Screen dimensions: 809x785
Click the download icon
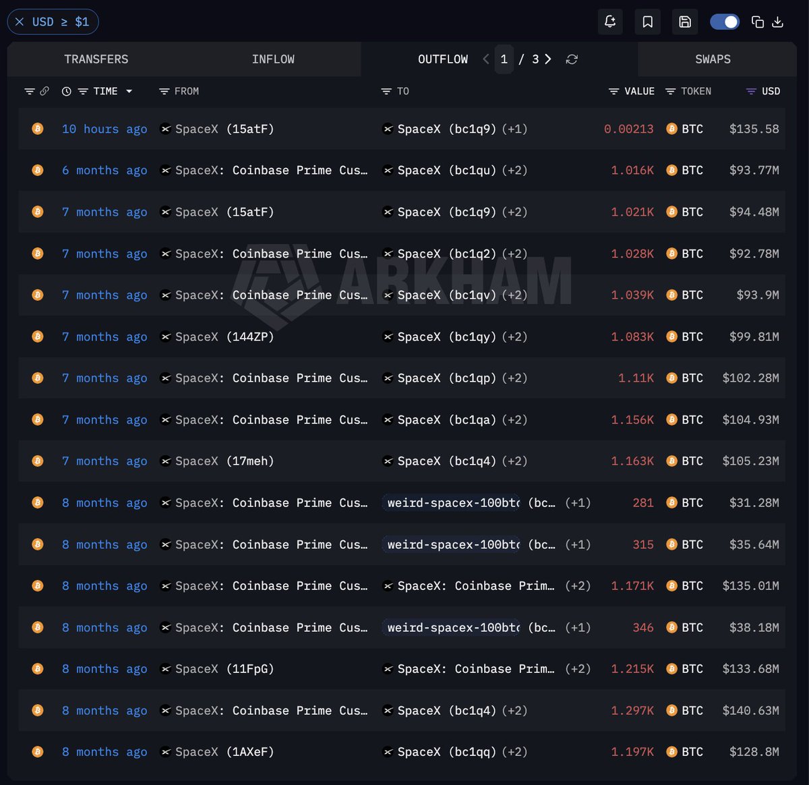click(x=777, y=22)
